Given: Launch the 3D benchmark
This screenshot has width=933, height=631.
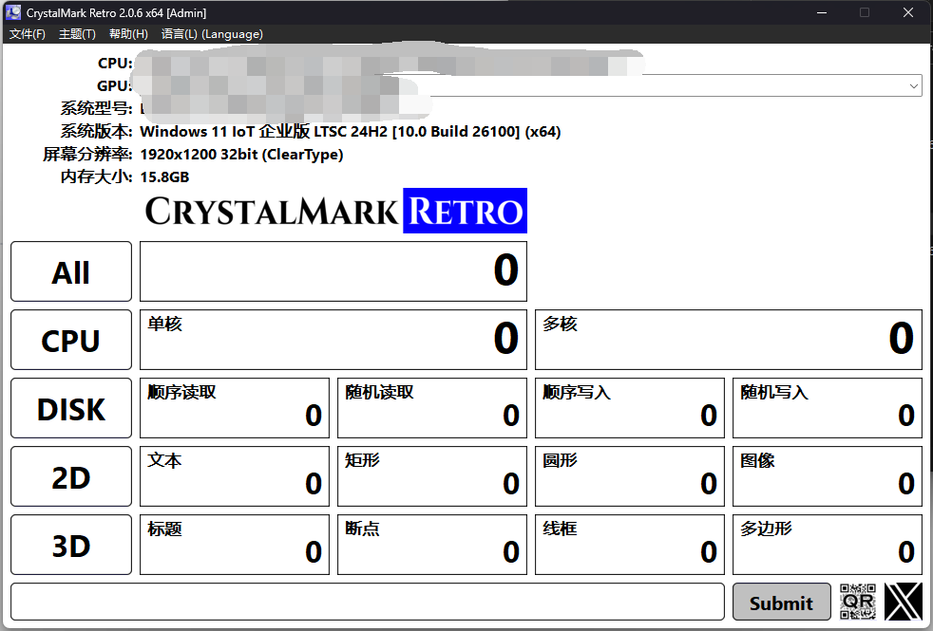Looking at the screenshot, I should (70, 545).
